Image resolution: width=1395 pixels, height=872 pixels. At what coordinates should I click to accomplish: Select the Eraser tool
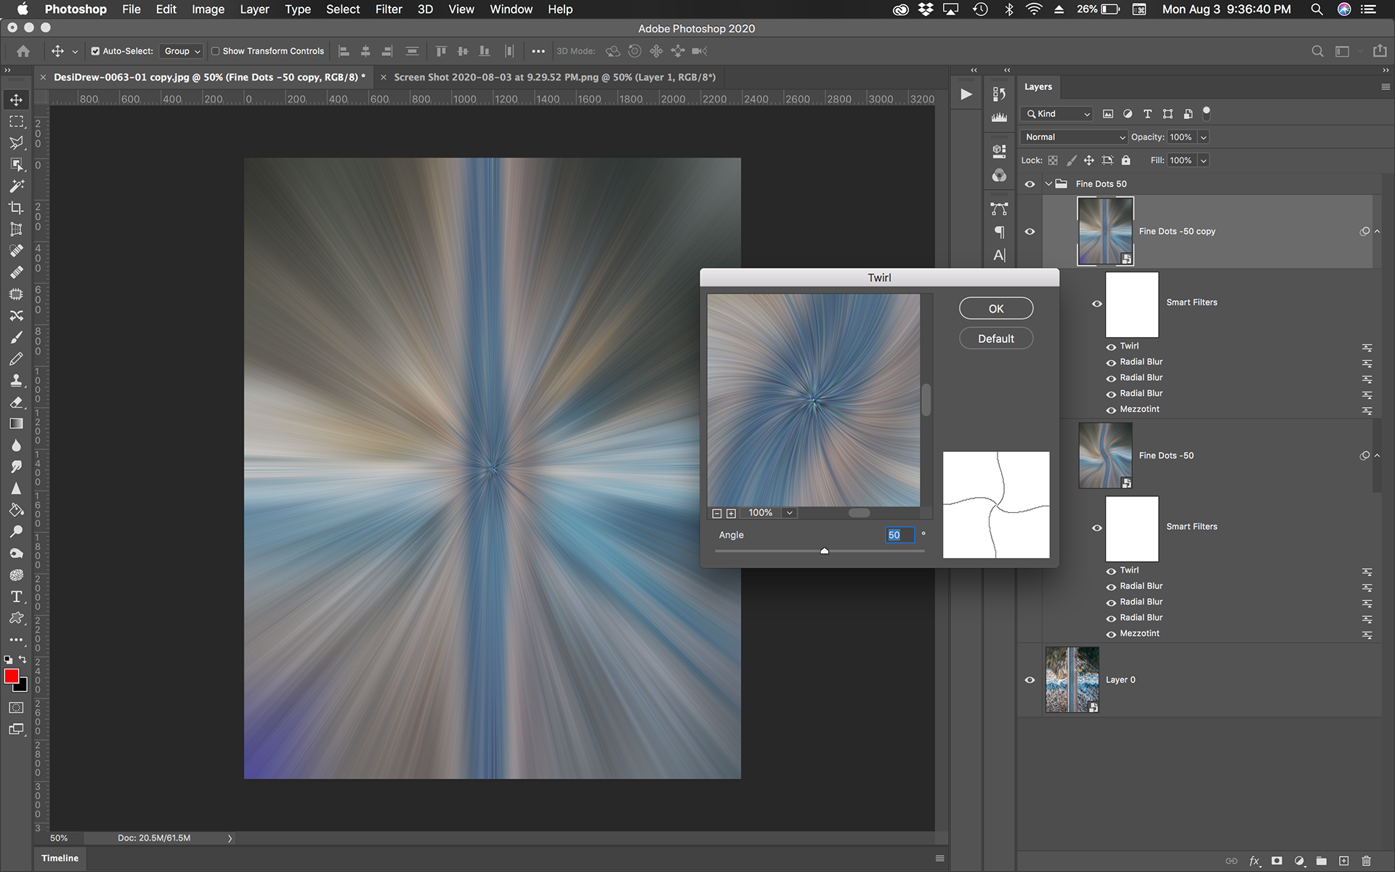(16, 402)
